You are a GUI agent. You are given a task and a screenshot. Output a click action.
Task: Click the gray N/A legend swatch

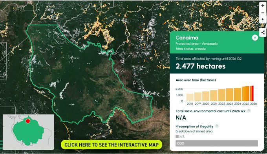tap(177, 136)
